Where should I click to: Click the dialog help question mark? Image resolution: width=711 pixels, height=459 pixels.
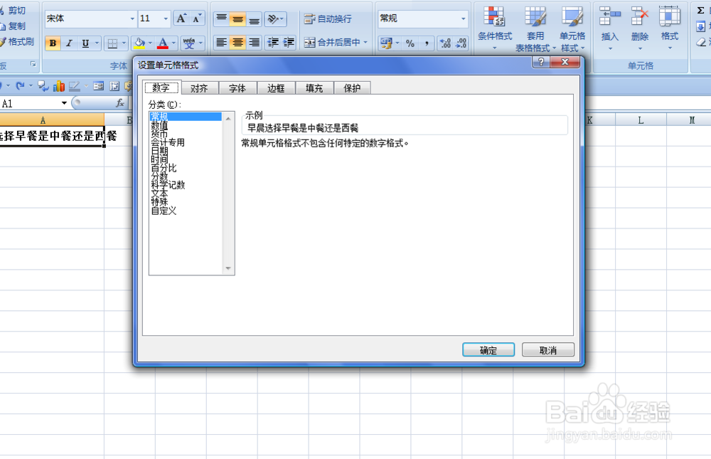point(541,62)
